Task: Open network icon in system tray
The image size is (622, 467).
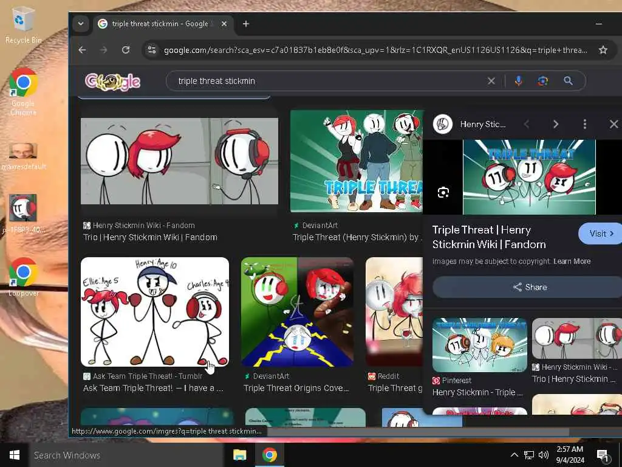Action: point(529,455)
